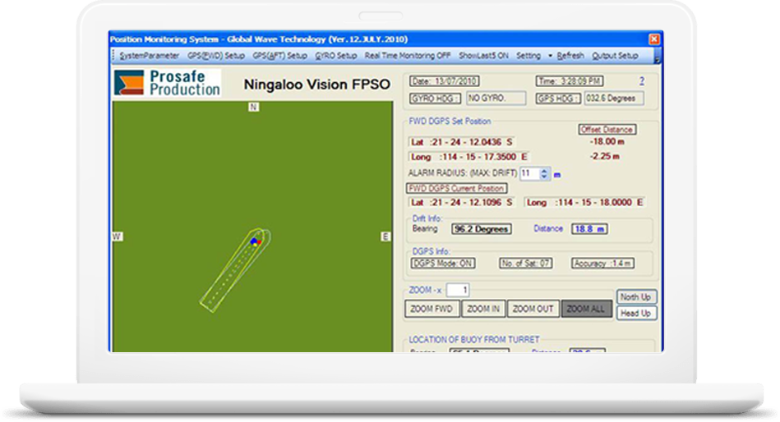
Task: Click the No. of Sat: 07 indicator
Action: point(526,264)
